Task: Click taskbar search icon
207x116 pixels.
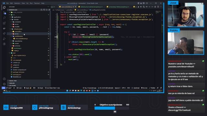Action: coord(70,91)
